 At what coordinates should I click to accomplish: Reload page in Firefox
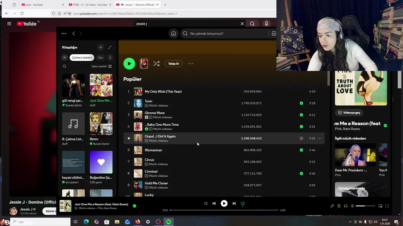(22, 13)
